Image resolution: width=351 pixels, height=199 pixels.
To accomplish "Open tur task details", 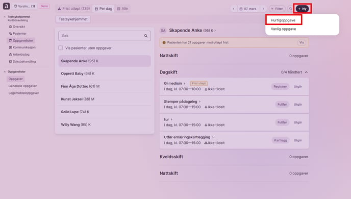I will [x=168, y=119].
